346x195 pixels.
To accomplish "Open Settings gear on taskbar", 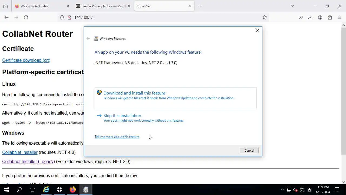I will (x=59, y=190).
